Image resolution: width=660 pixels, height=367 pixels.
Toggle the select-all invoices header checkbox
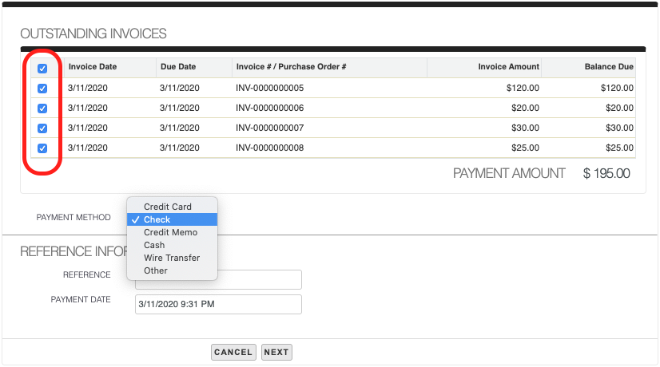click(42, 69)
